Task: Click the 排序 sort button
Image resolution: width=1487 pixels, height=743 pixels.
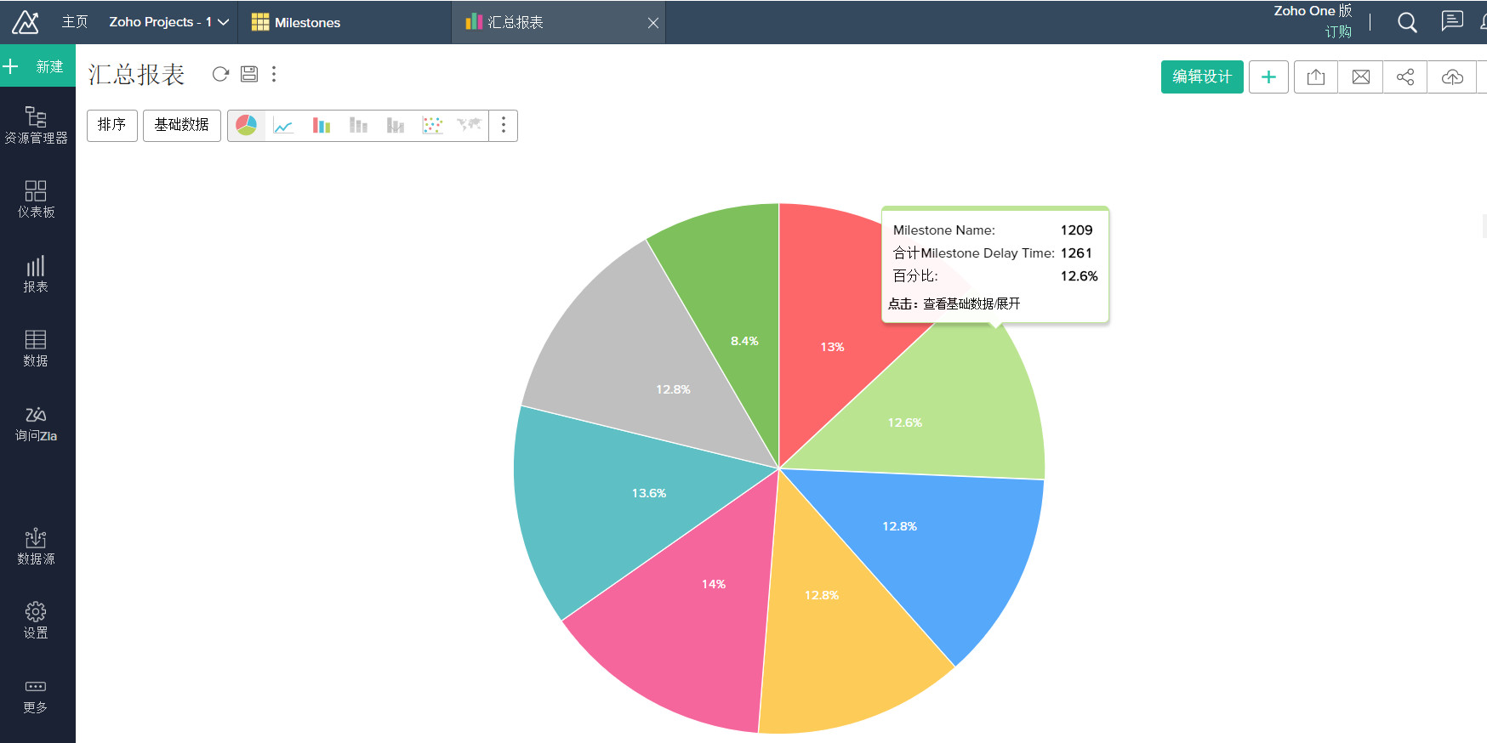Action: pyautogui.click(x=112, y=126)
